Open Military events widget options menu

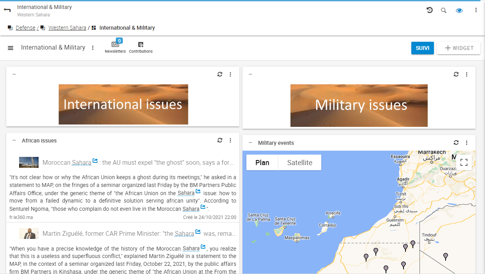(x=467, y=143)
